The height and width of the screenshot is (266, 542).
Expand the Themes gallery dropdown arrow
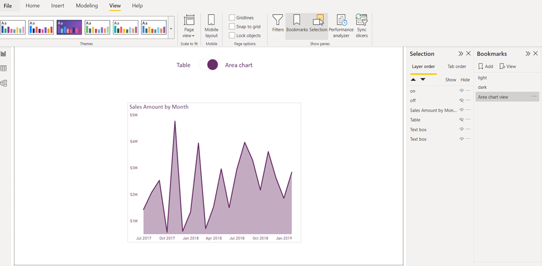coord(171,28)
